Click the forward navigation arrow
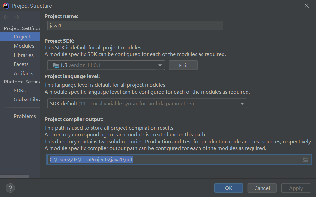 (16, 17)
